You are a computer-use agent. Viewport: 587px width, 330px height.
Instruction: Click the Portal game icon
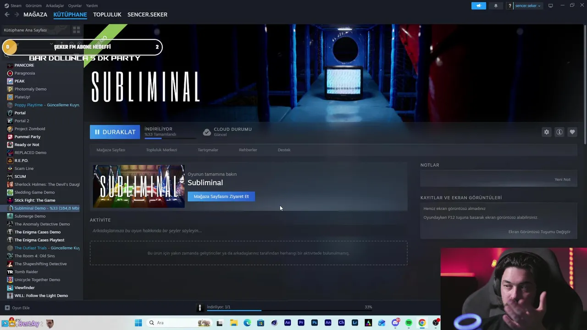click(x=10, y=113)
